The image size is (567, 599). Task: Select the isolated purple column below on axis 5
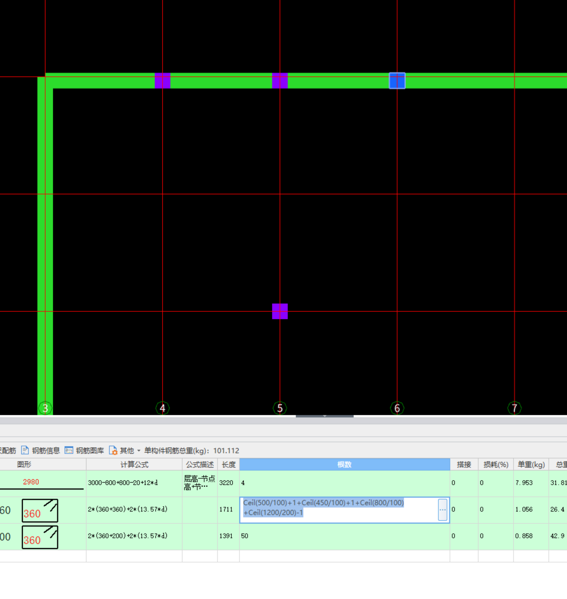pyautogui.click(x=280, y=311)
